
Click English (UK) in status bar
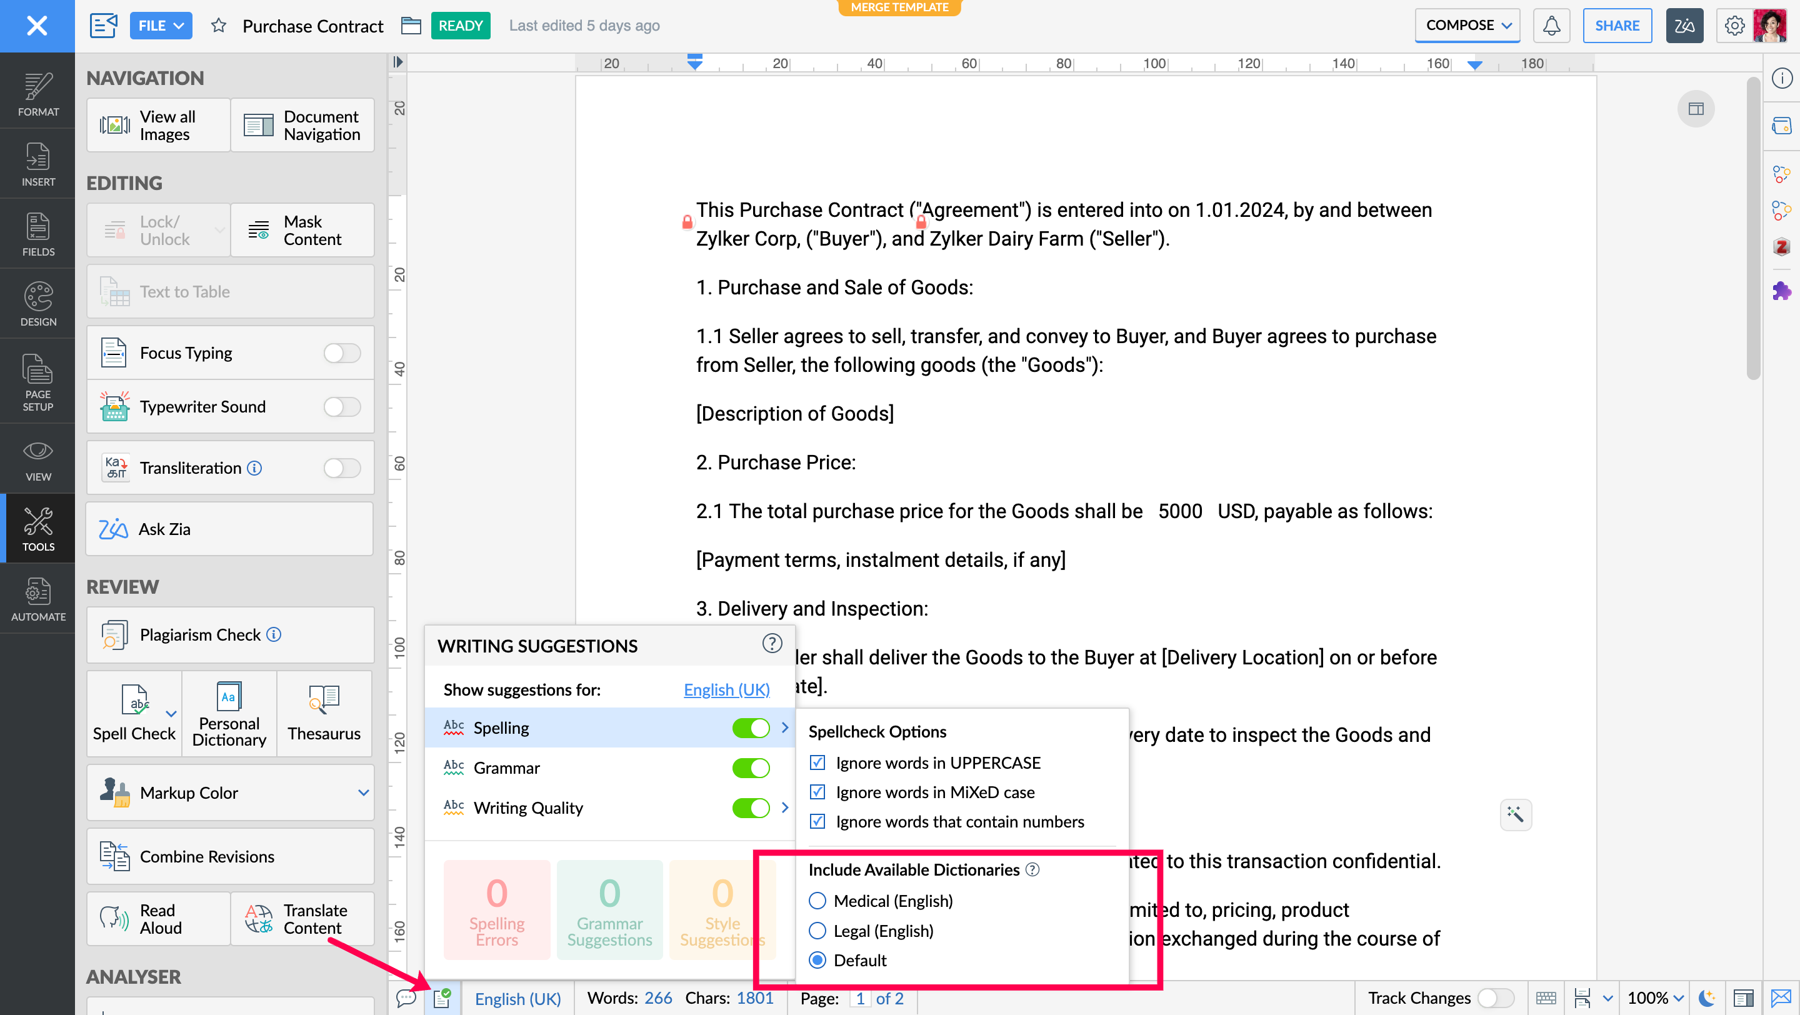coord(517,998)
